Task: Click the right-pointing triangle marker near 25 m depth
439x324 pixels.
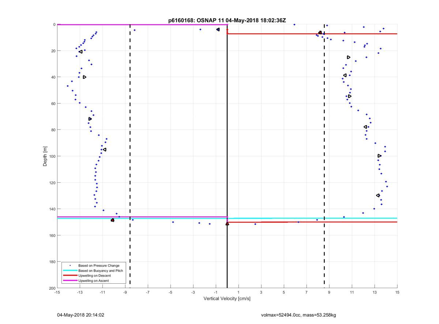Action: [349, 57]
